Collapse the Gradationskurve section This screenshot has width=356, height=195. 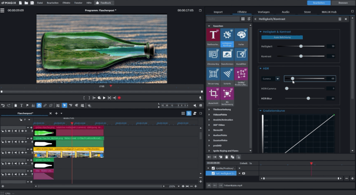click(261, 111)
